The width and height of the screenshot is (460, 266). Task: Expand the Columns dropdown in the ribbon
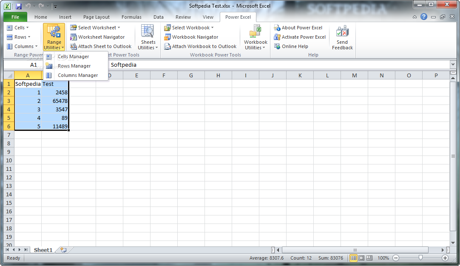click(22, 46)
